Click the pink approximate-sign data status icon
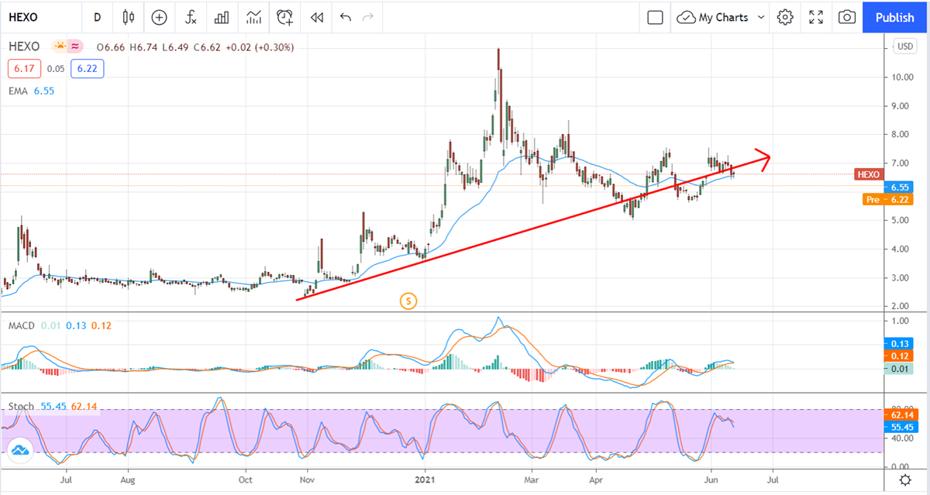The height and width of the screenshot is (495, 930). (75, 46)
